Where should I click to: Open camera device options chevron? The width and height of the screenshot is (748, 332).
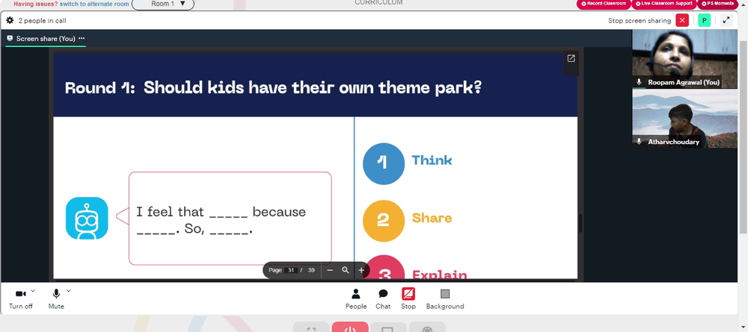point(33,291)
